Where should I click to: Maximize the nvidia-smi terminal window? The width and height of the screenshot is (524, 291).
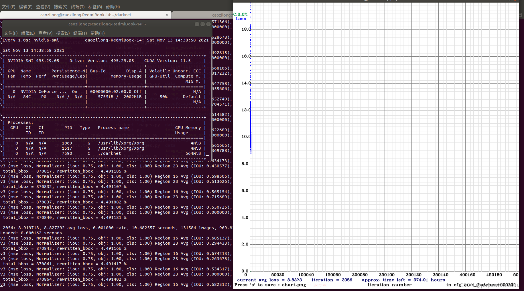(x=203, y=24)
